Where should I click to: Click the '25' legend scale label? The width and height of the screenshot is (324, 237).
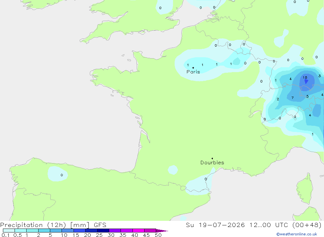[99, 235]
